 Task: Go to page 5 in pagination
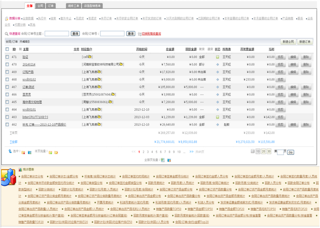(156, 152)
